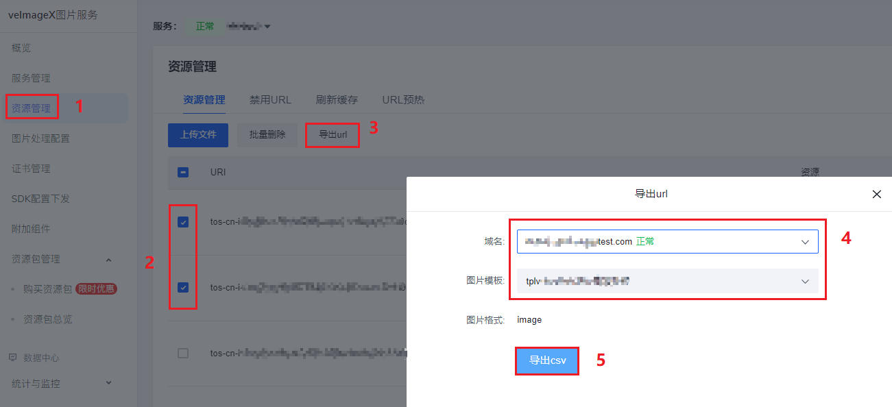892x407 pixels.
Task: Click the 数据中心 monitor icon
Action: tap(13, 358)
